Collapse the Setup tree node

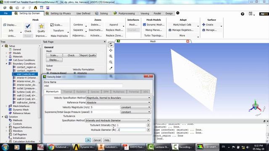coord(3,46)
